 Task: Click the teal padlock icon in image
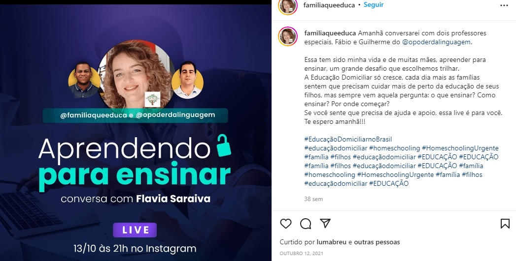pos(223,145)
